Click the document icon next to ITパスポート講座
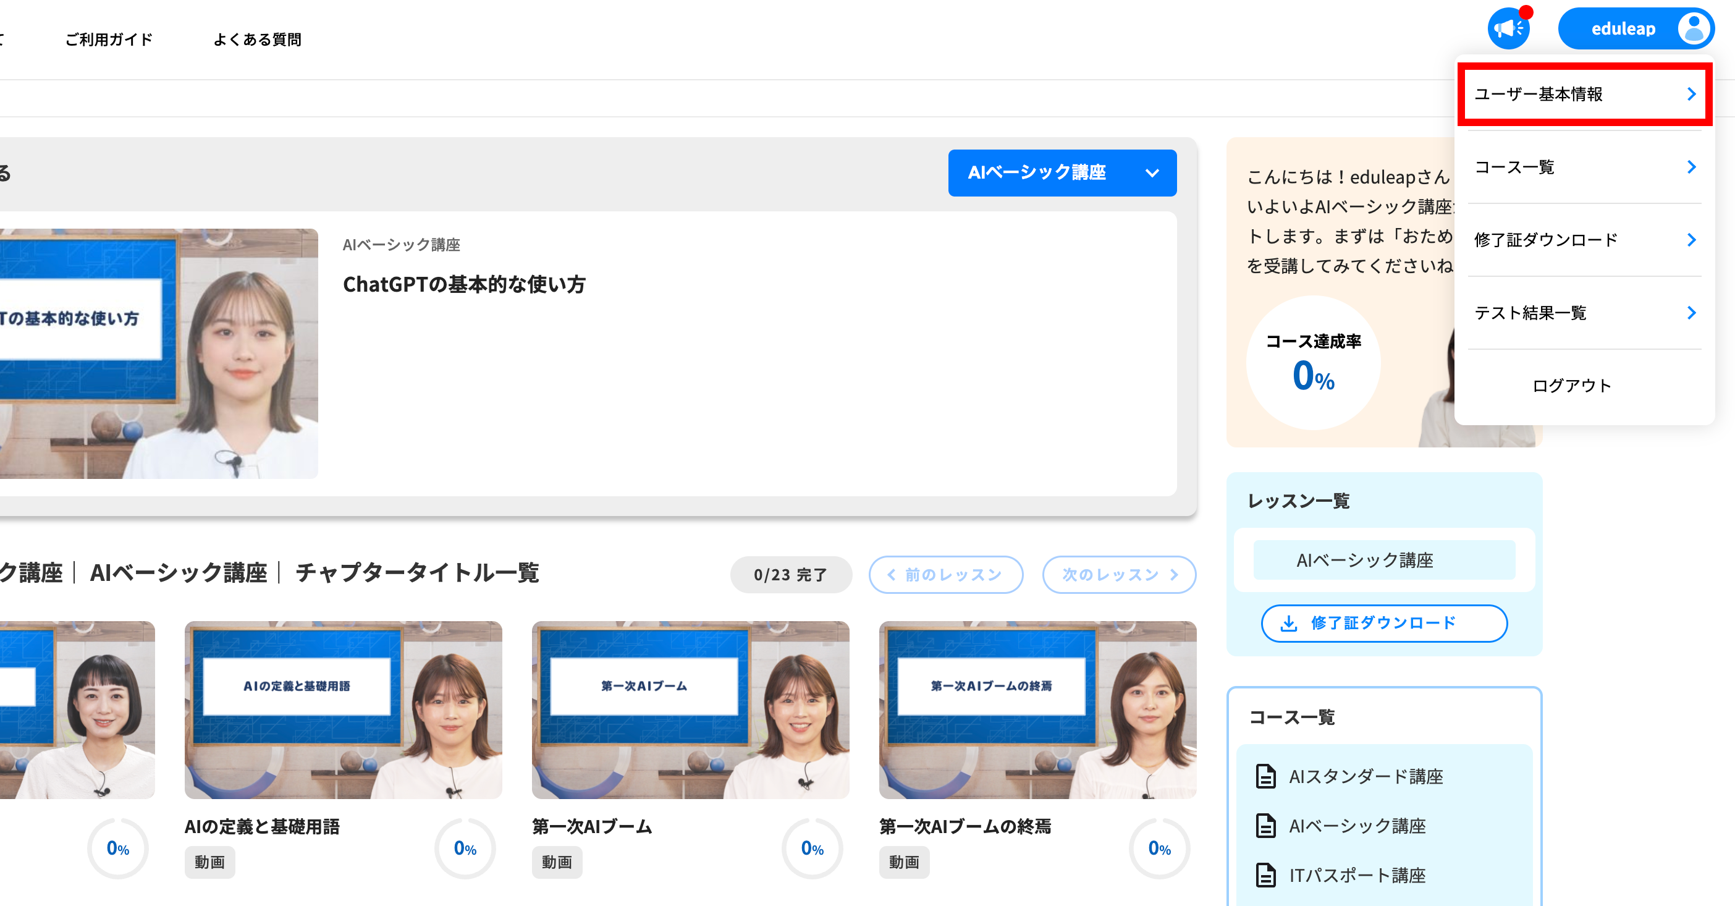 click(1265, 875)
